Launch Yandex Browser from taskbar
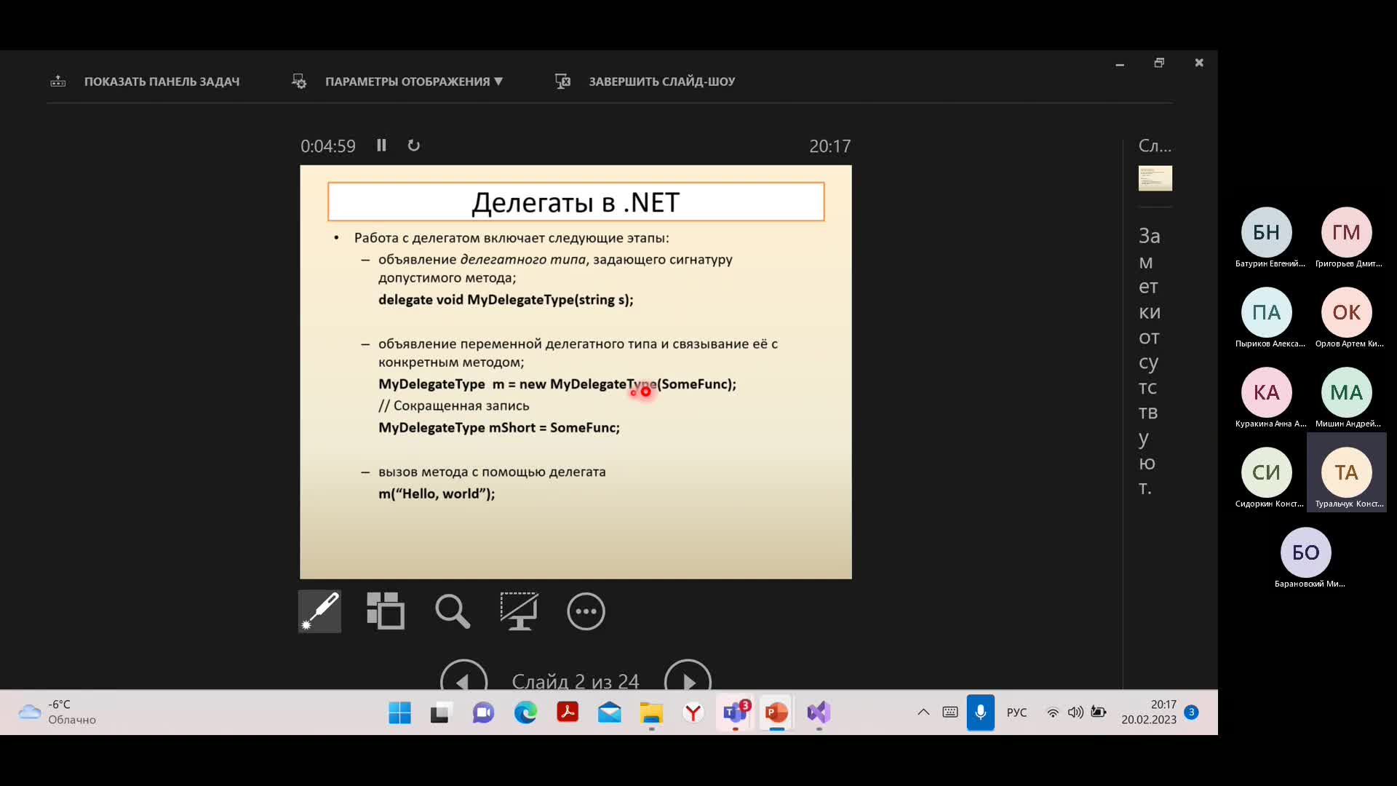 (693, 712)
